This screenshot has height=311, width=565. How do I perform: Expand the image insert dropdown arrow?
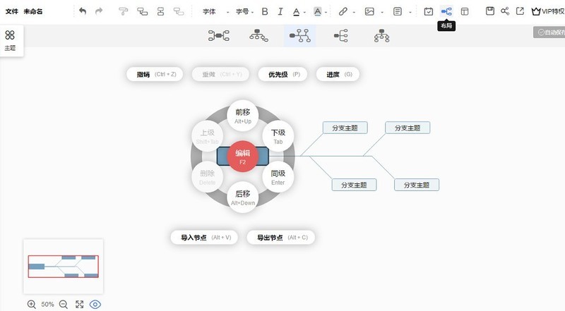coord(382,12)
